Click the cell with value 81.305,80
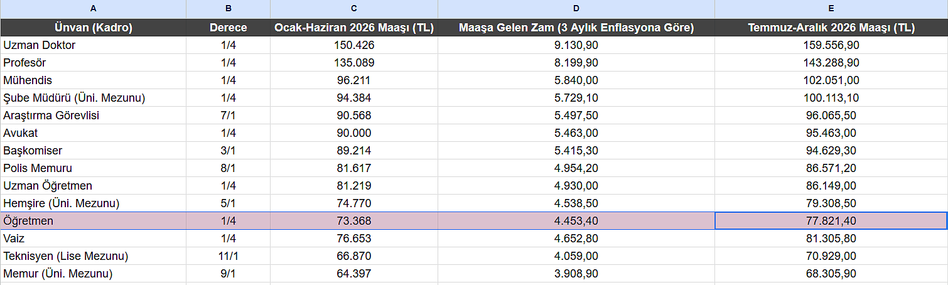This screenshot has width=948, height=285. (x=831, y=239)
